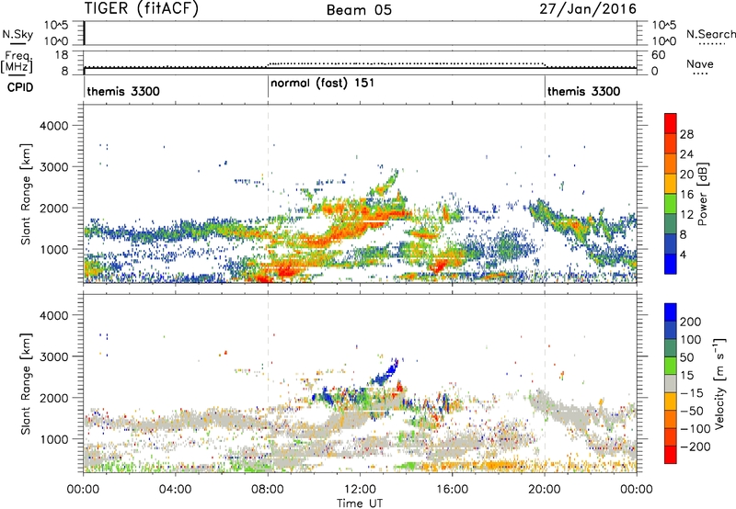Screen dimensions: 736x509
Task: Click the gray band of velocity colorbar
Action: [x=671, y=383]
